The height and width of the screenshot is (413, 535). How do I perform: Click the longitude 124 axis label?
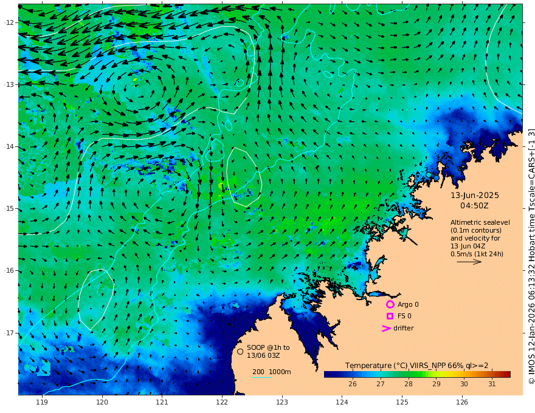tap(342, 402)
